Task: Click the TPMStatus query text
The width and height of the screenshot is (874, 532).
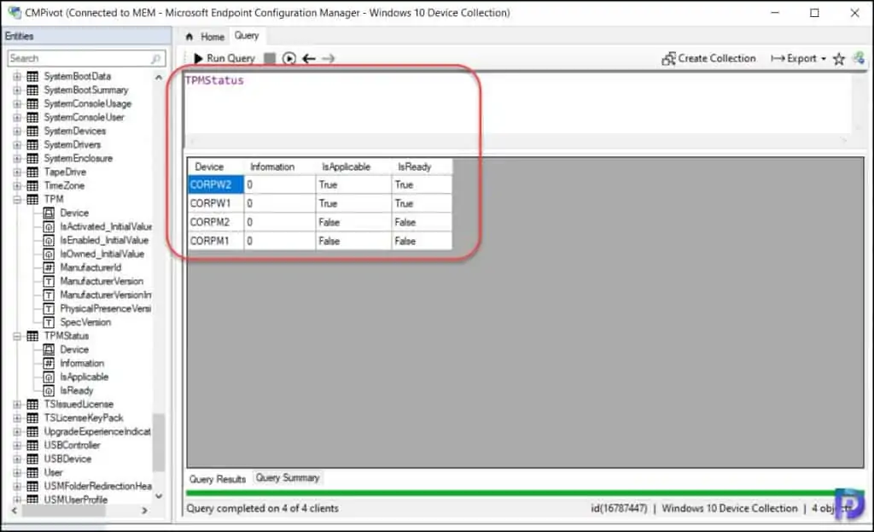Action: point(214,80)
